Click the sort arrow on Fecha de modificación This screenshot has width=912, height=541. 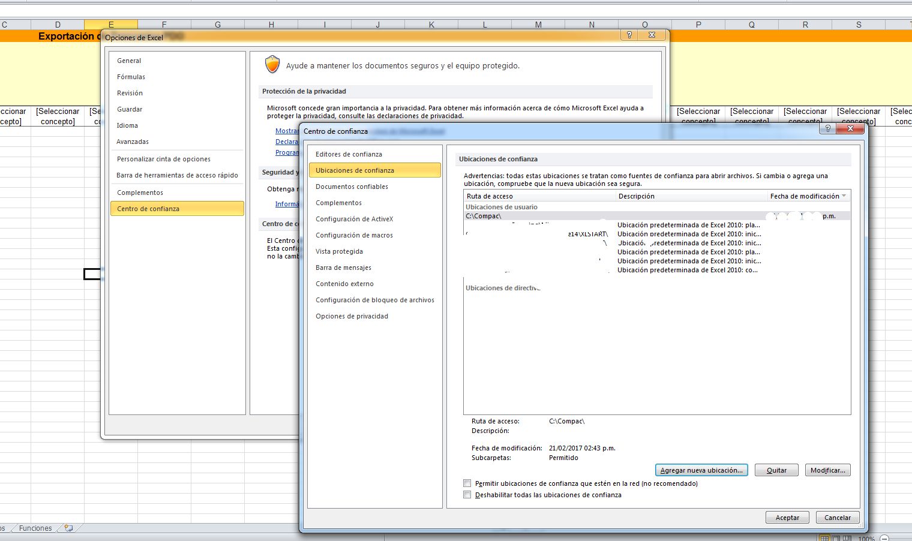[844, 196]
